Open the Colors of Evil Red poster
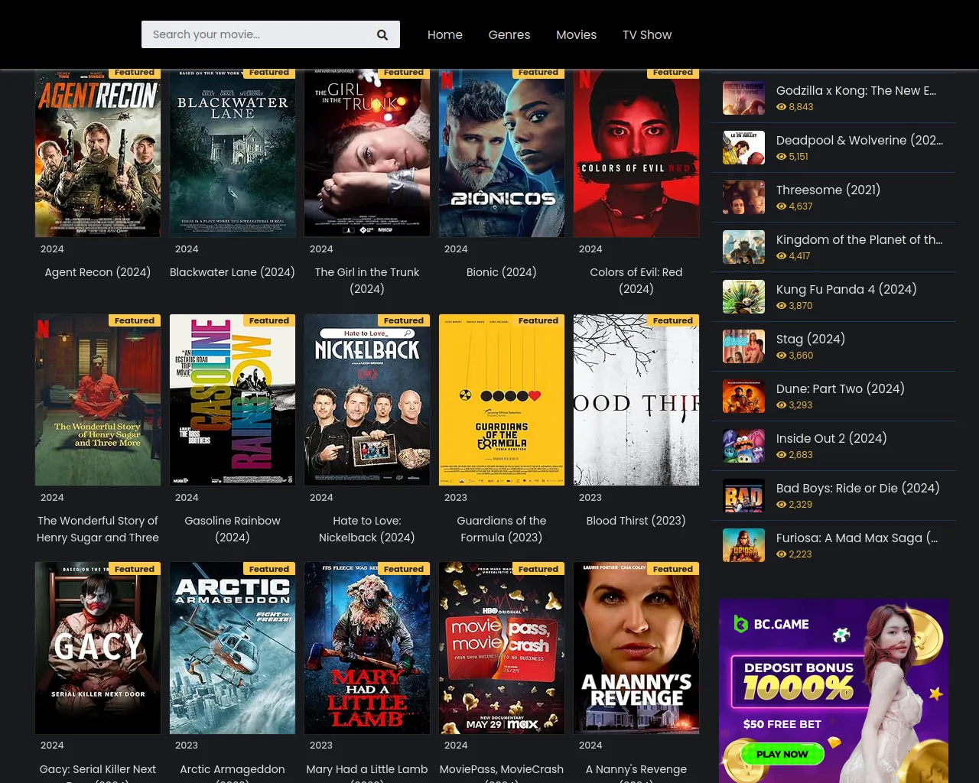The width and height of the screenshot is (979, 783). click(x=636, y=153)
